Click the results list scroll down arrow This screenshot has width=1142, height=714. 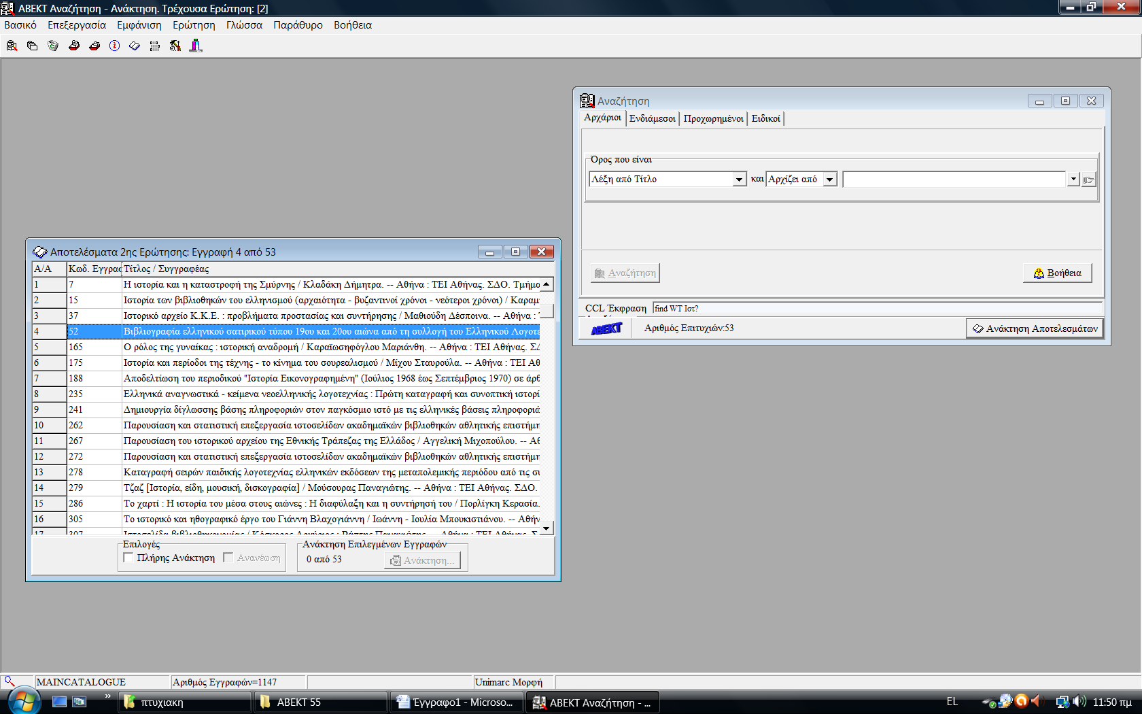pos(547,528)
